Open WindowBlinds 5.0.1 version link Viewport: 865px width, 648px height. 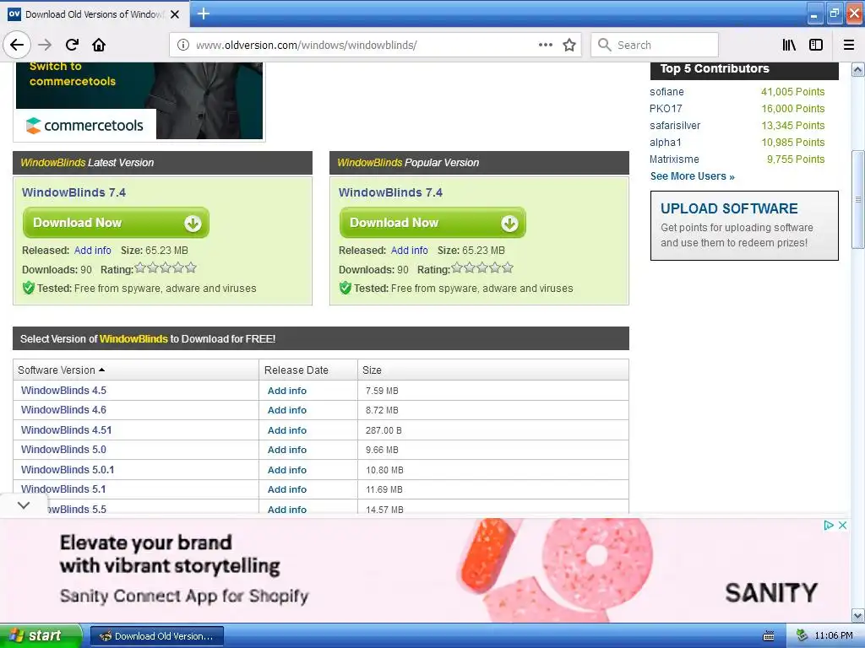(x=68, y=469)
